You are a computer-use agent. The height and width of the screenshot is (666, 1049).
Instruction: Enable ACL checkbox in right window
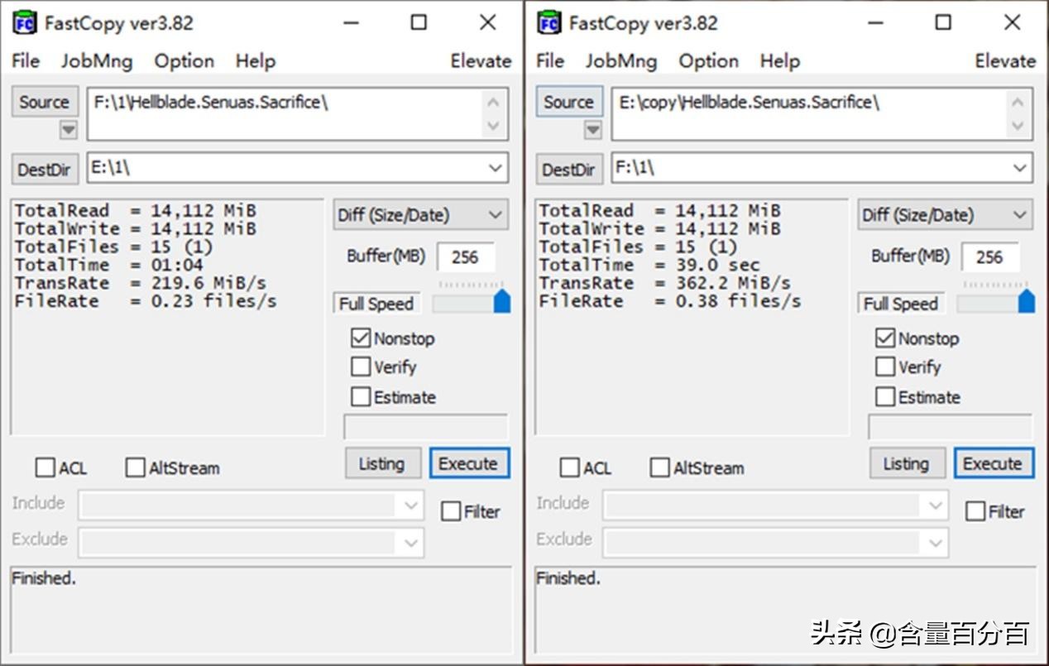[x=569, y=467]
